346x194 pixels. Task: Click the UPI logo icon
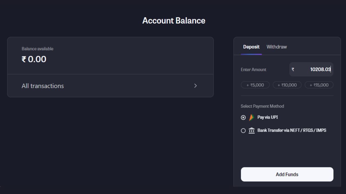click(x=252, y=117)
